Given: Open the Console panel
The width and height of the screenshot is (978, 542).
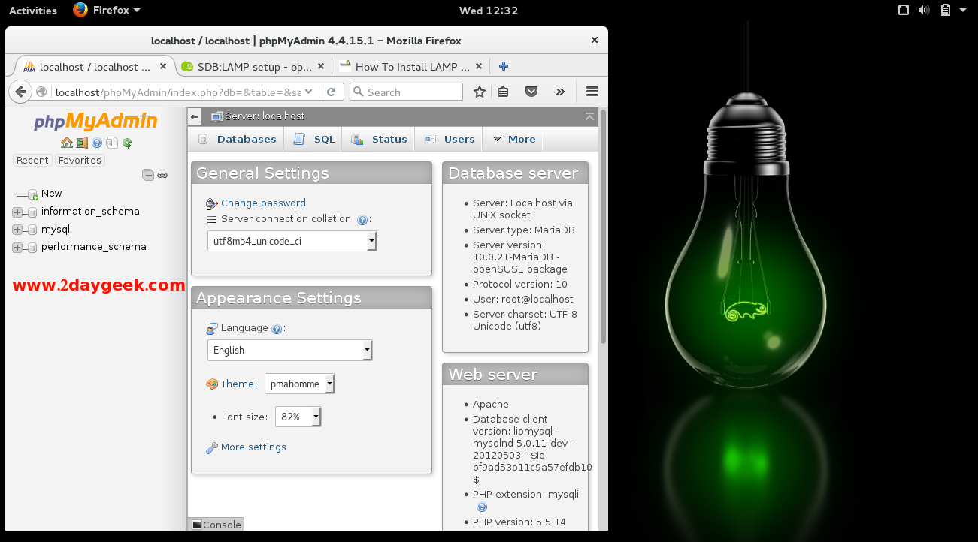Looking at the screenshot, I should pos(216,525).
